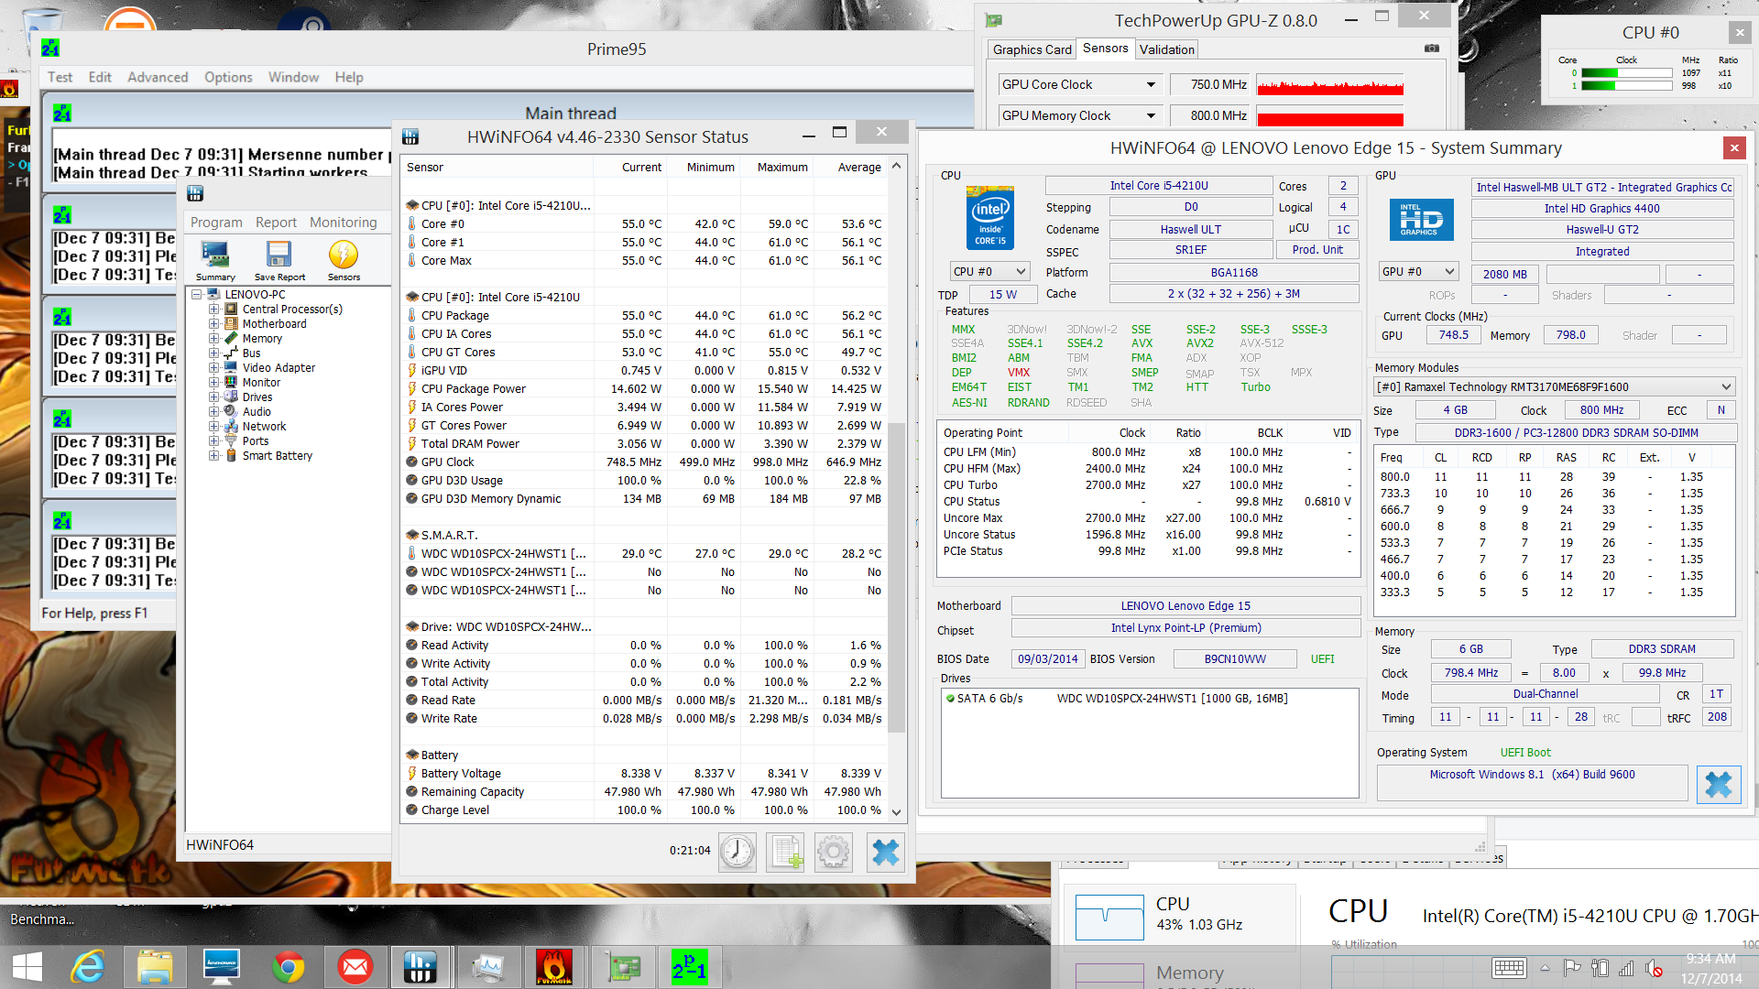This screenshot has width=1759, height=989.
Task: Click the Core 0 clock bar in CPU #0 window
Action: (1626, 73)
